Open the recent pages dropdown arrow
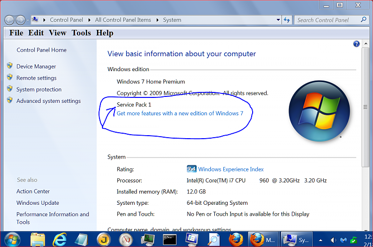The height and width of the screenshot is (247, 373). point(28,20)
